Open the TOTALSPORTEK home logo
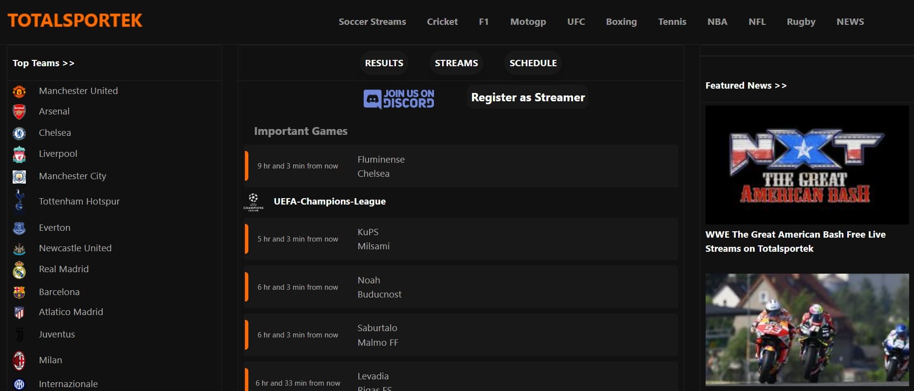This screenshot has height=391, width=914. 75,20
